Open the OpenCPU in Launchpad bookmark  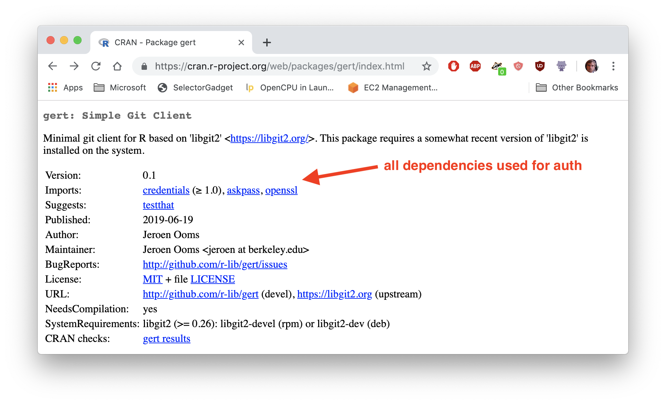[x=290, y=88]
